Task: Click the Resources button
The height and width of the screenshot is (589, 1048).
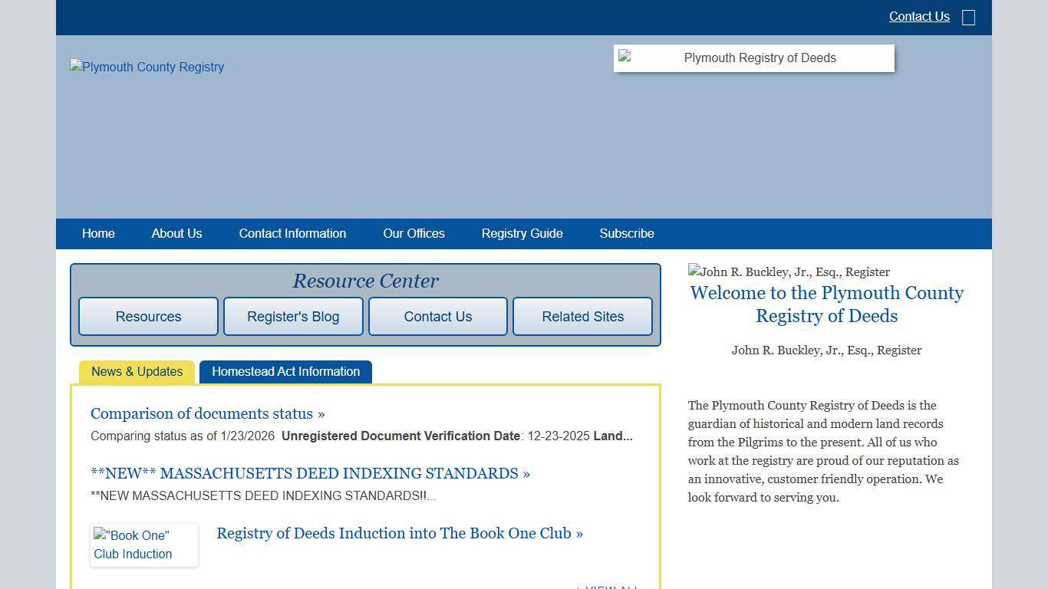Action: 148,316
